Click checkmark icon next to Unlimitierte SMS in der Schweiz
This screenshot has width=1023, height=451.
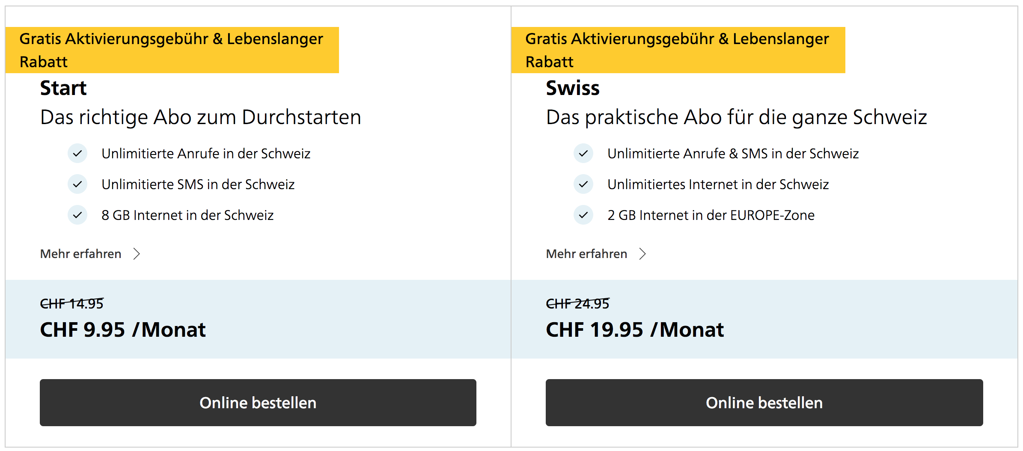77,184
